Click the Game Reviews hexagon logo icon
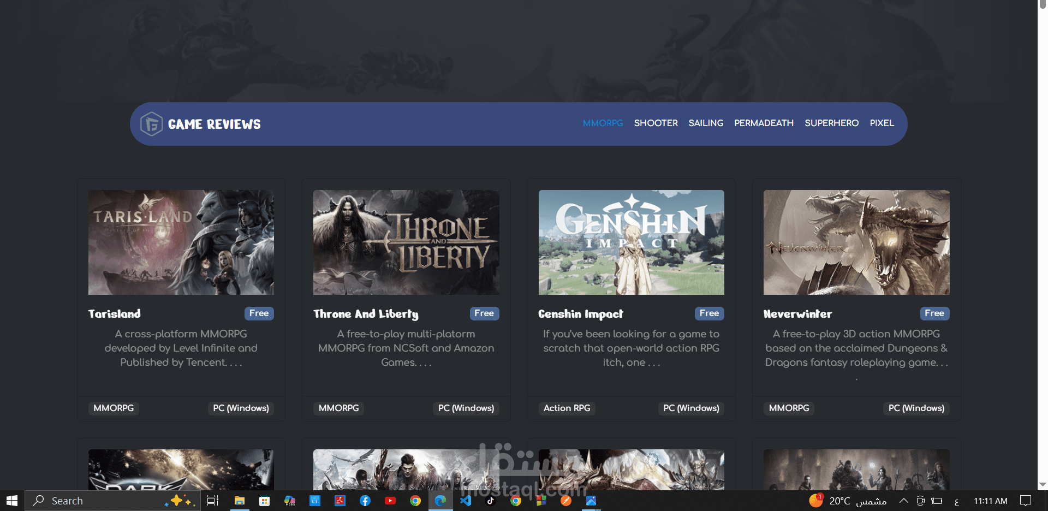 (x=151, y=124)
